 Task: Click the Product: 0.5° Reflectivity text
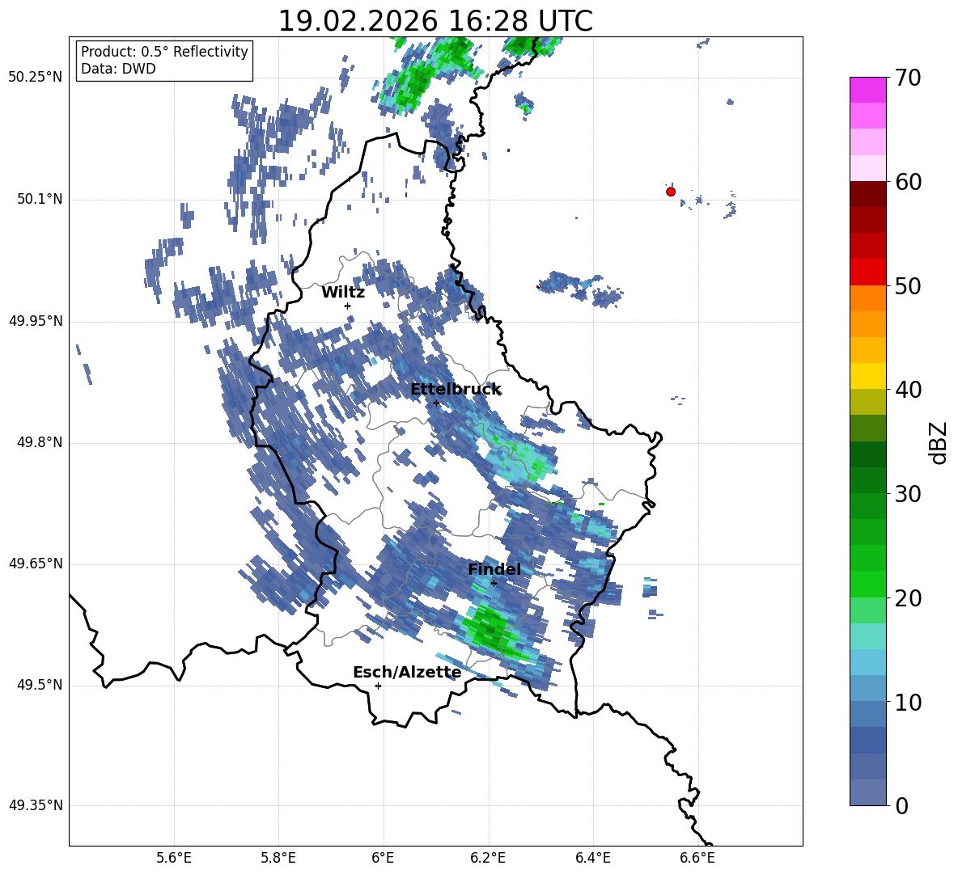pyautogui.click(x=164, y=52)
